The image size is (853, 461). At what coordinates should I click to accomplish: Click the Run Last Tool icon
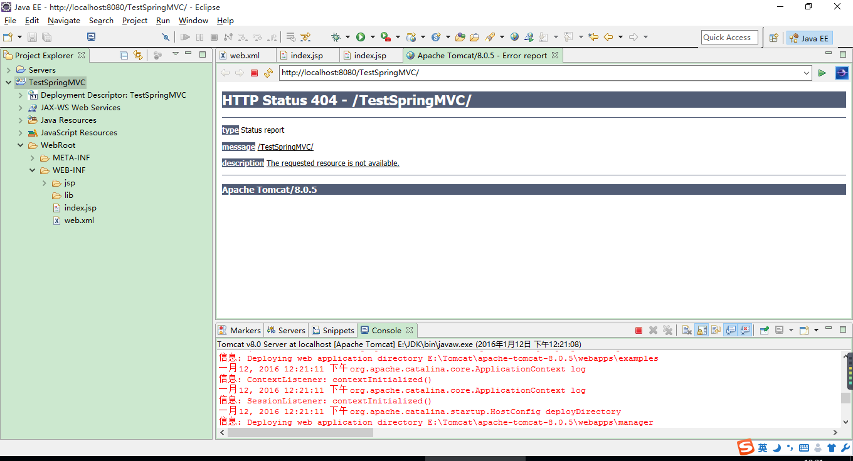pyautogui.click(x=386, y=37)
